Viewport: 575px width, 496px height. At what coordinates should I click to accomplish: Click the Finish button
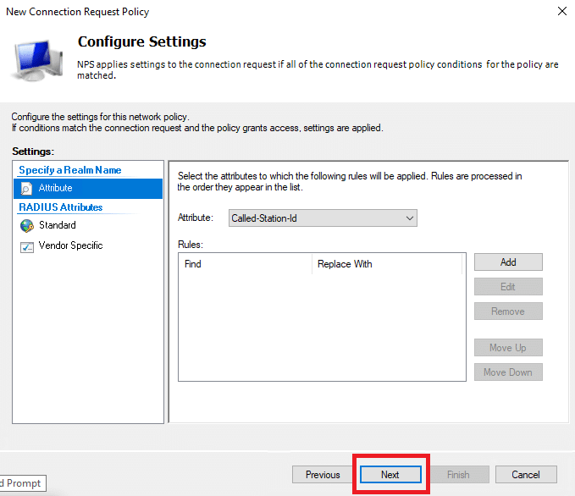point(458,475)
